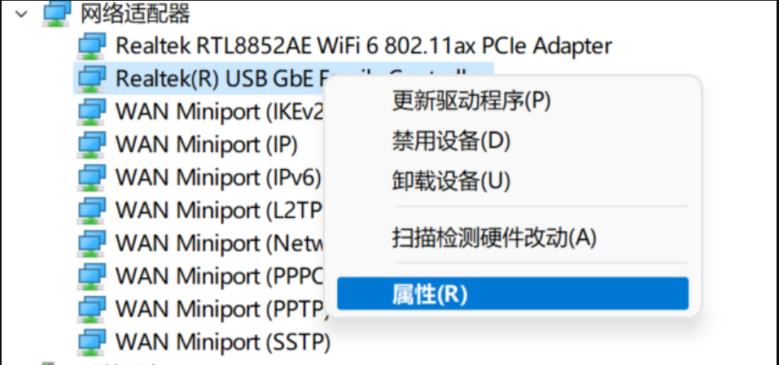Pick 扫描检测硬件改动(A) from the menu
779x365 pixels.
(x=494, y=237)
